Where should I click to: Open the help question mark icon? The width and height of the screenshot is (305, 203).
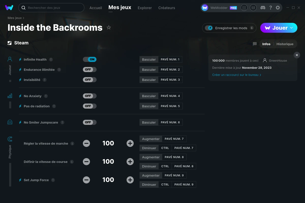271,8
